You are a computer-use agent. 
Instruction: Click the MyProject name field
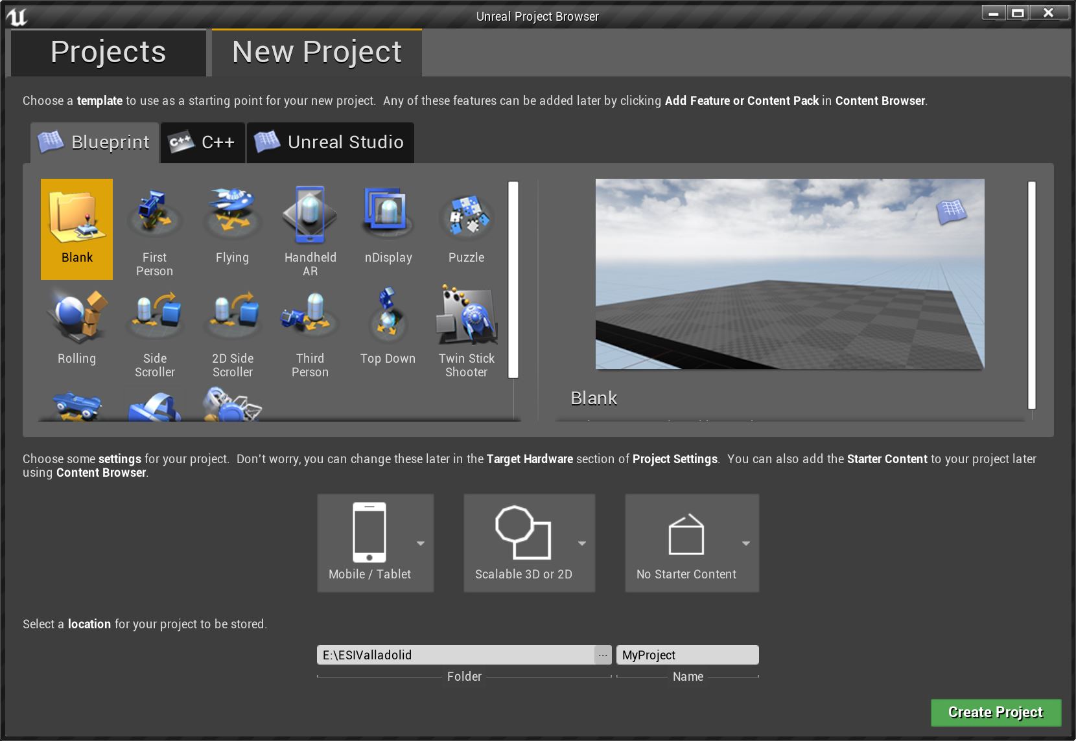pyautogui.click(x=687, y=654)
